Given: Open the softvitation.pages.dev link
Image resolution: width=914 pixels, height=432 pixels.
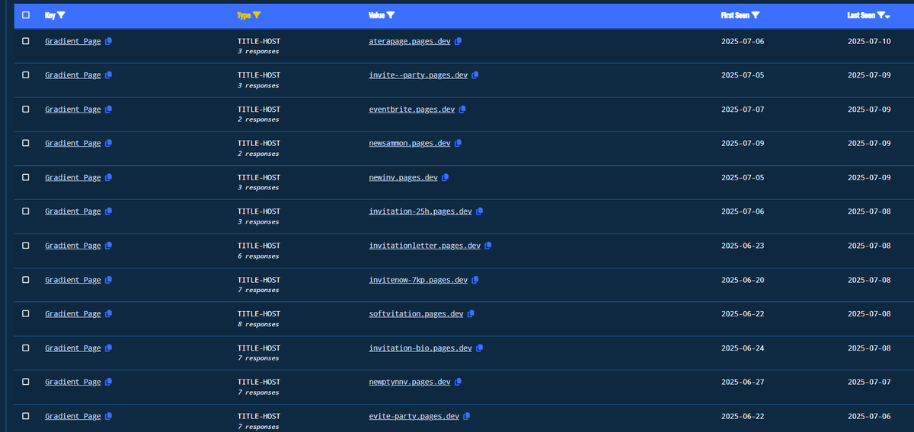Looking at the screenshot, I should click(x=416, y=313).
